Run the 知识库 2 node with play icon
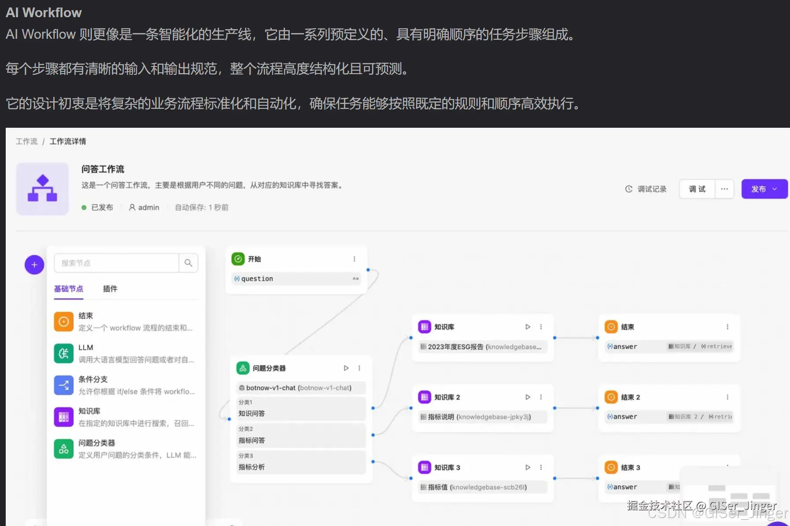Image resolution: width=790 pixels, height=526 pixels. [527, 397]
